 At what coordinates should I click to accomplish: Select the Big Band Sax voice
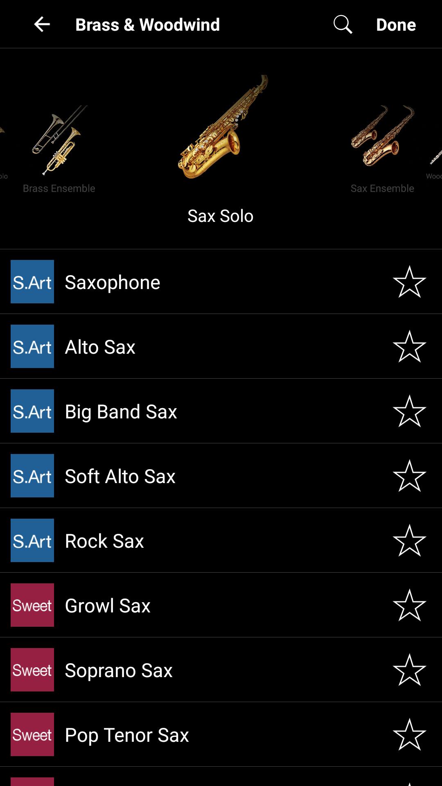[x=121, y=412]
